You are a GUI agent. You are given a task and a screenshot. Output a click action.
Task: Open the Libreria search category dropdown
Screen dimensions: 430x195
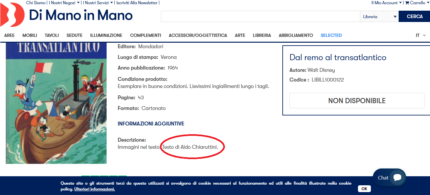click(379, 16)
